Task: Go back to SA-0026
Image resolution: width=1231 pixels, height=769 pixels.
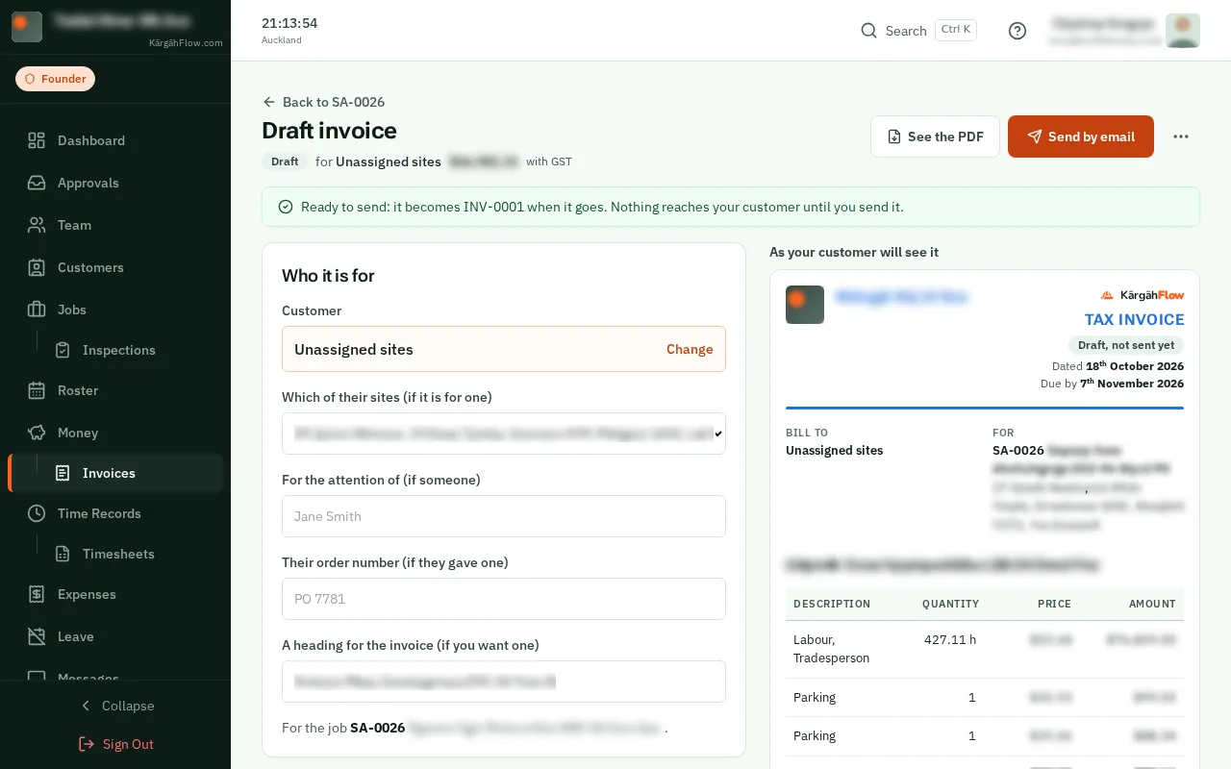Action: (x=323, y=102)
